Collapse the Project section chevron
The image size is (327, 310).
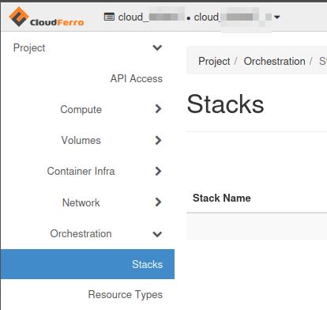coord(157,47)
